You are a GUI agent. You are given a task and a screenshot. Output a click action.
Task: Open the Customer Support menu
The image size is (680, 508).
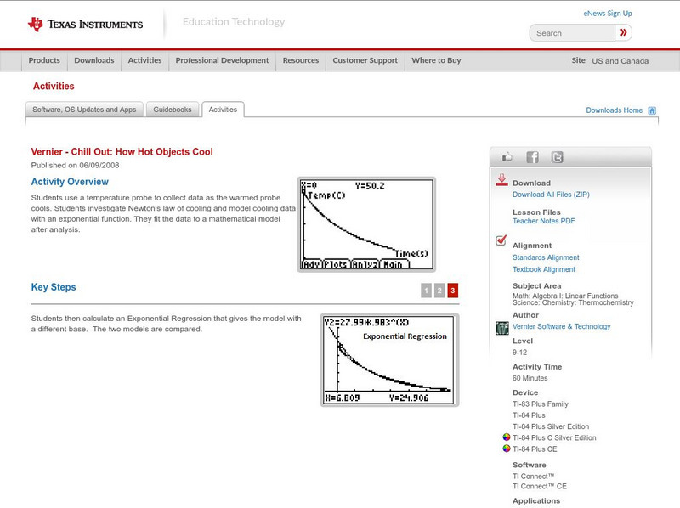pos(365,60)
